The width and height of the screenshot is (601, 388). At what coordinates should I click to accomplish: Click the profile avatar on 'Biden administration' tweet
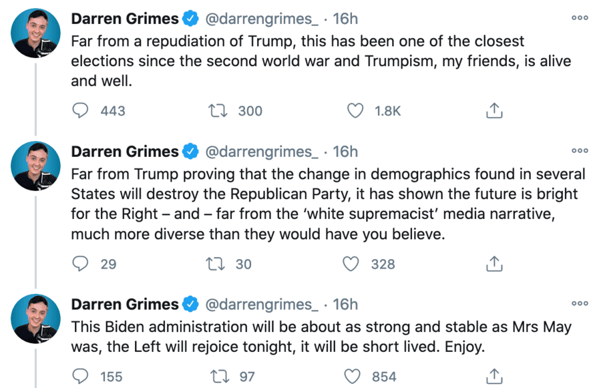37,319
